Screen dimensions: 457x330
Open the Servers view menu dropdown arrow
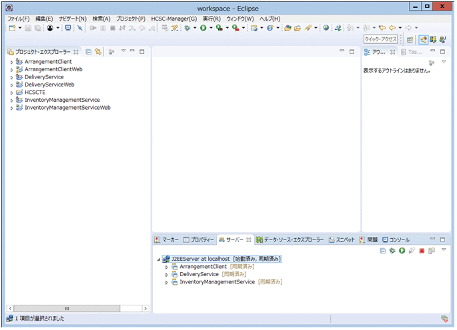coord(444,250)
